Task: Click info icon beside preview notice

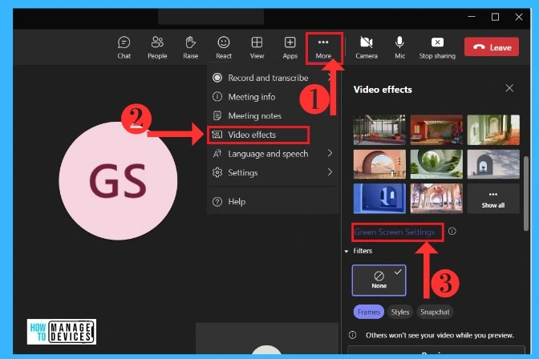Action: coord(352,335)
